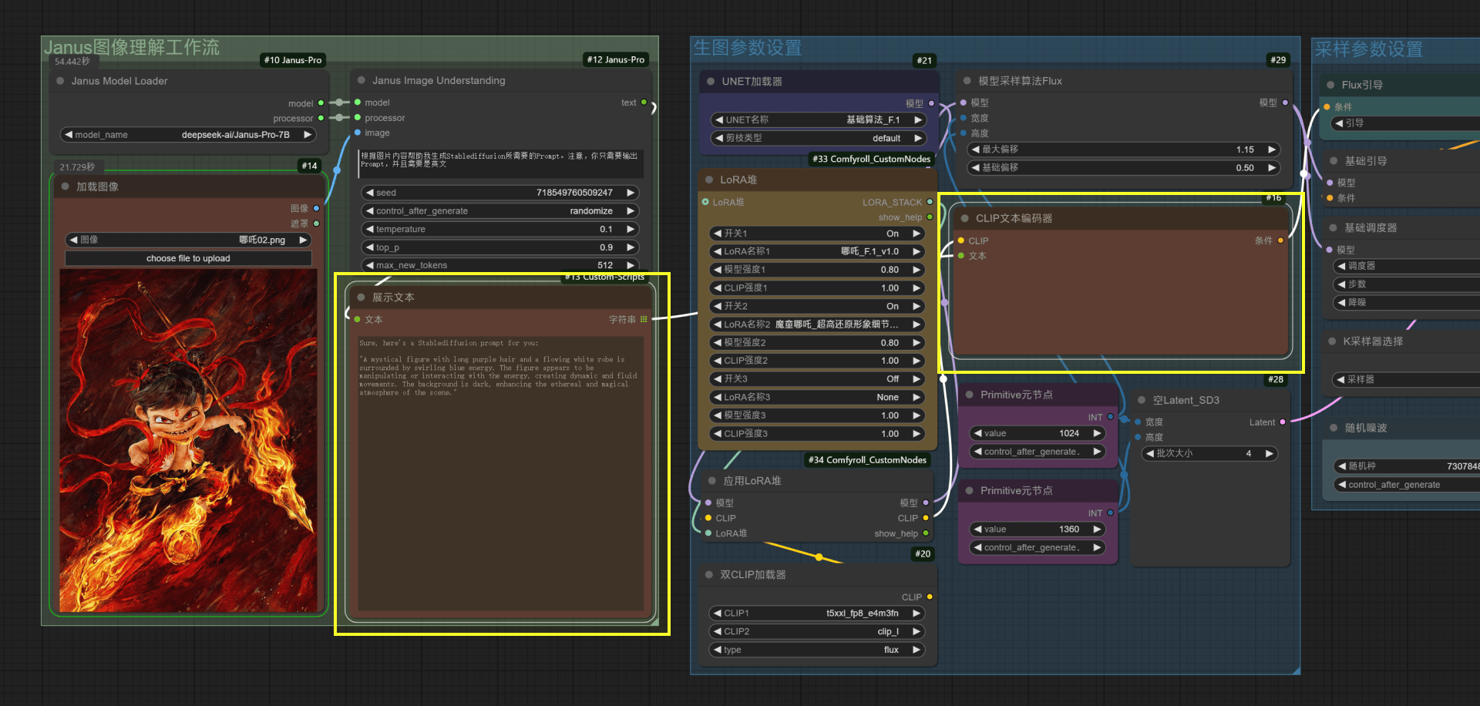The width and height of the screenshot is (1480, 706).
Task: Click the Nezha image preview thumbnail
Action: tap(188, 440)
